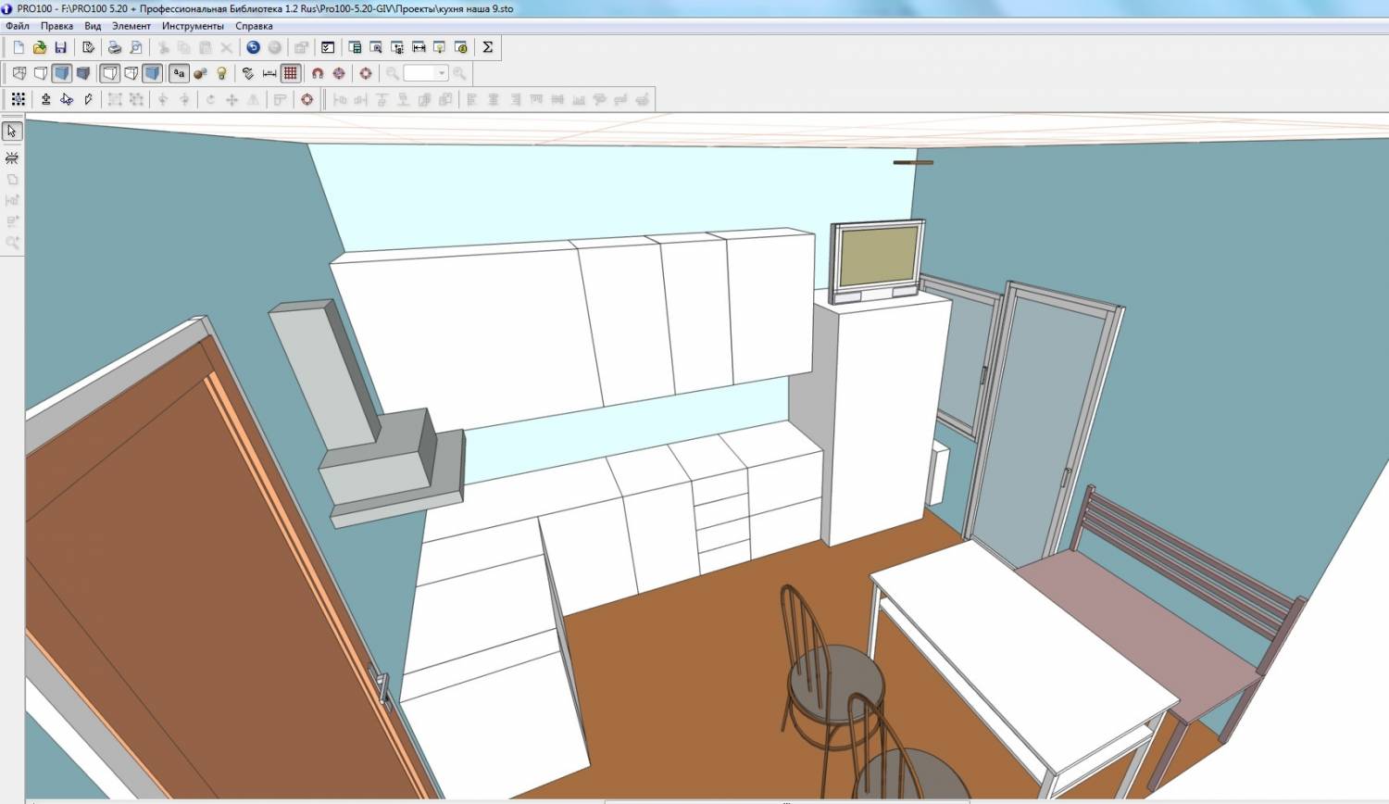The width and height of the screenshot is (1389, 804).
Task: Toggle the dimensions display ruler button
Action: pyautogui.click(x=269, y=73)
